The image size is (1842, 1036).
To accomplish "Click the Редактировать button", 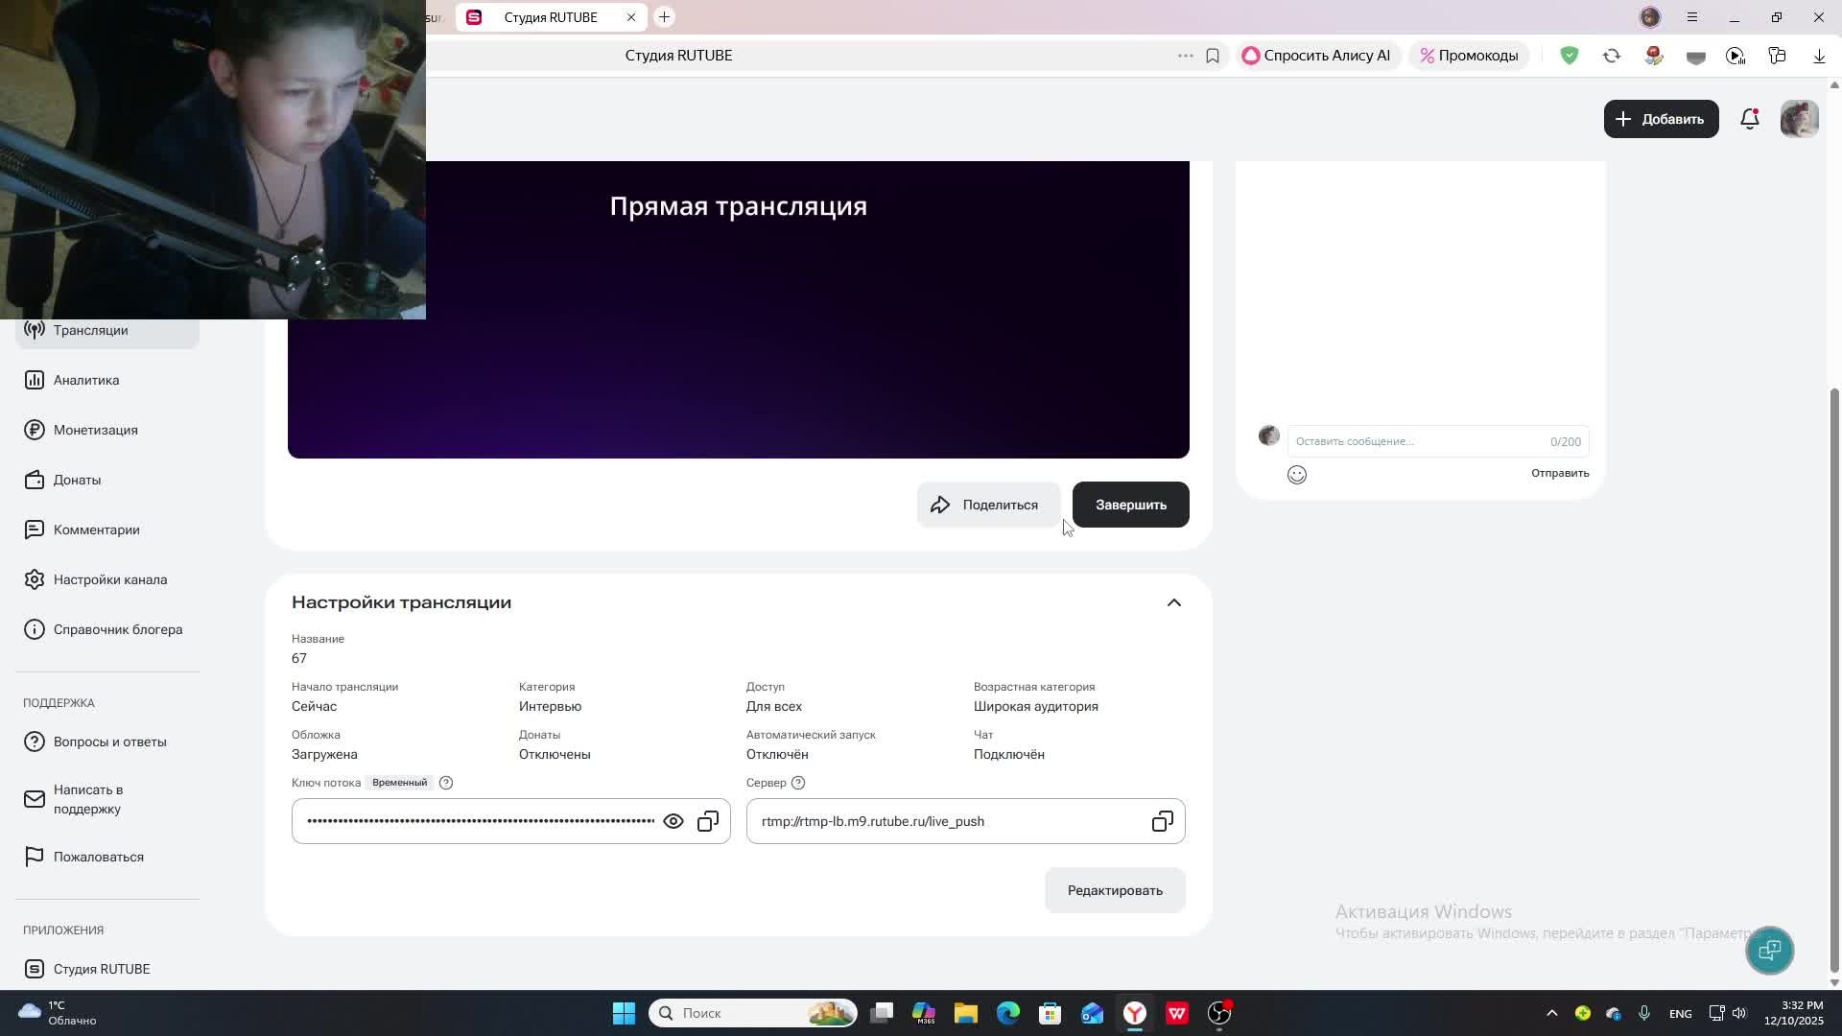I will [1115, 891].
